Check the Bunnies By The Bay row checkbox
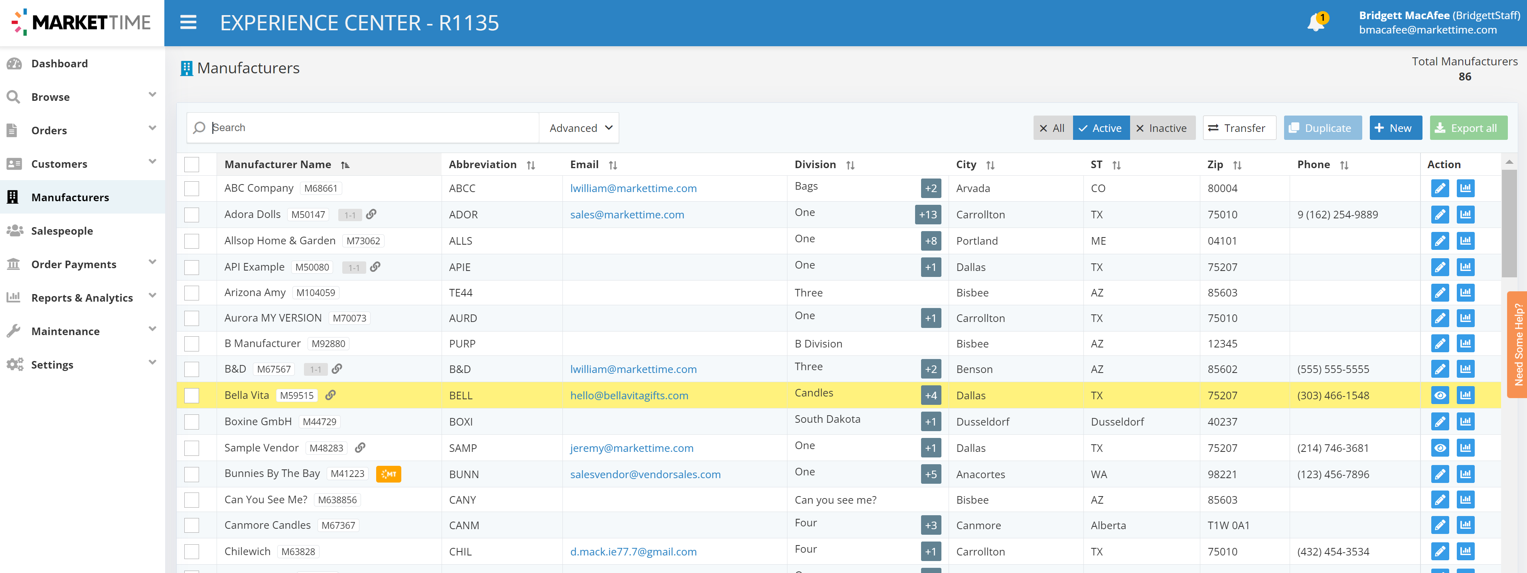 pos(191,474)
